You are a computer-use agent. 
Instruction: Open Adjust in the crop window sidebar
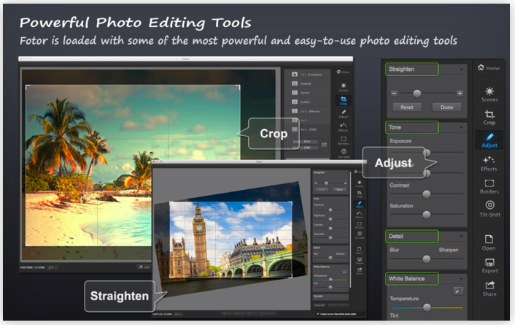(344, 114)
